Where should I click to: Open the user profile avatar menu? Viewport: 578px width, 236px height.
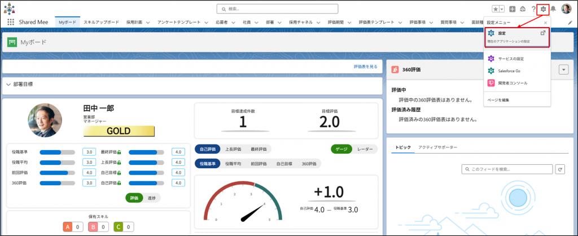(x=566, y=9)
